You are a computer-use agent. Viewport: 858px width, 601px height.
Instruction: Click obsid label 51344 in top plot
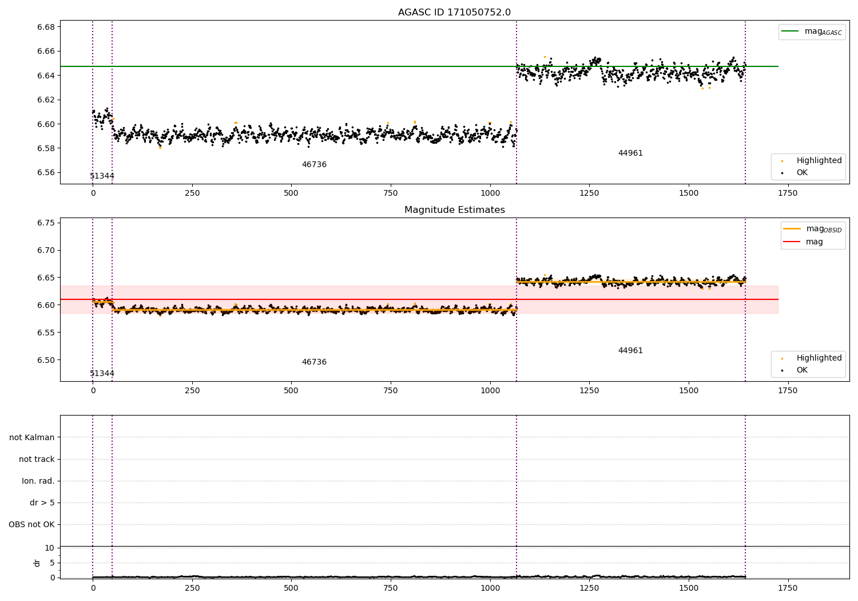(x=102, y=176)
